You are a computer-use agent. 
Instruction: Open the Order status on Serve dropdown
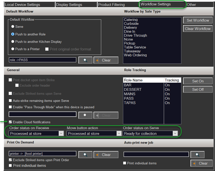point(175,133)
